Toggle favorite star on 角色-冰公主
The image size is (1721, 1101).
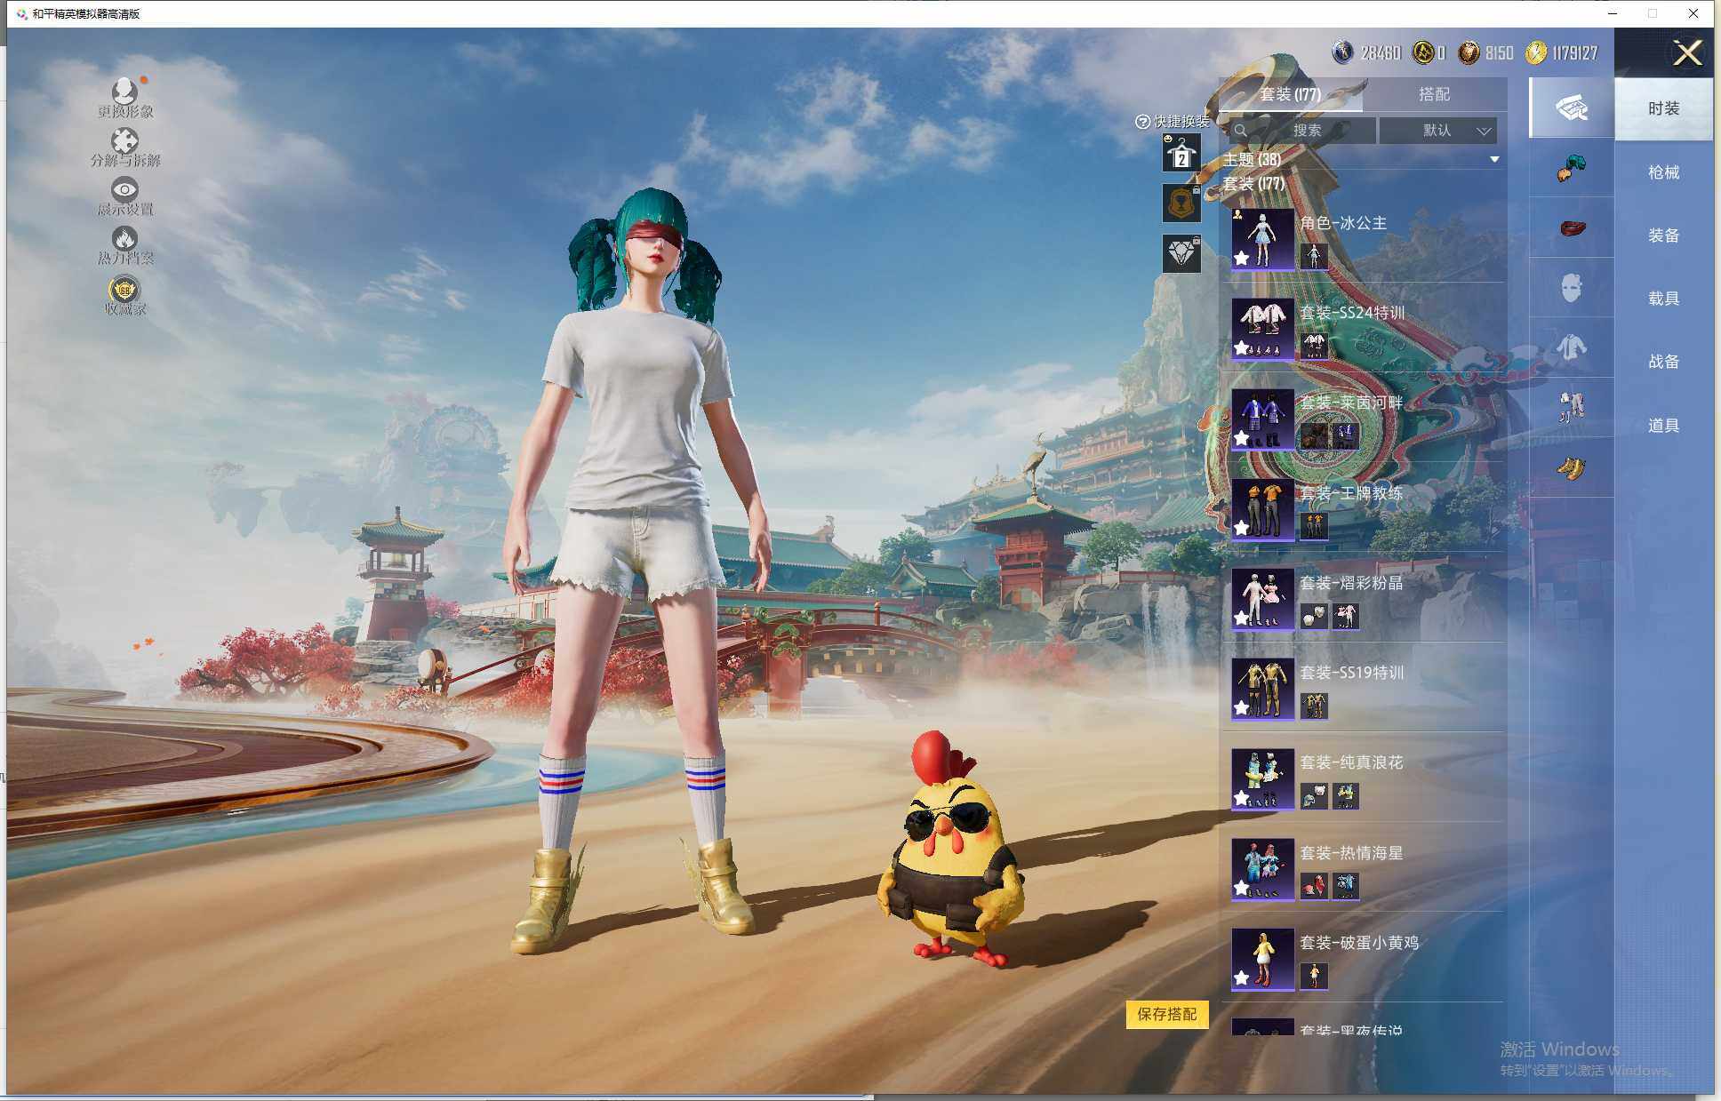(1242, 259)
